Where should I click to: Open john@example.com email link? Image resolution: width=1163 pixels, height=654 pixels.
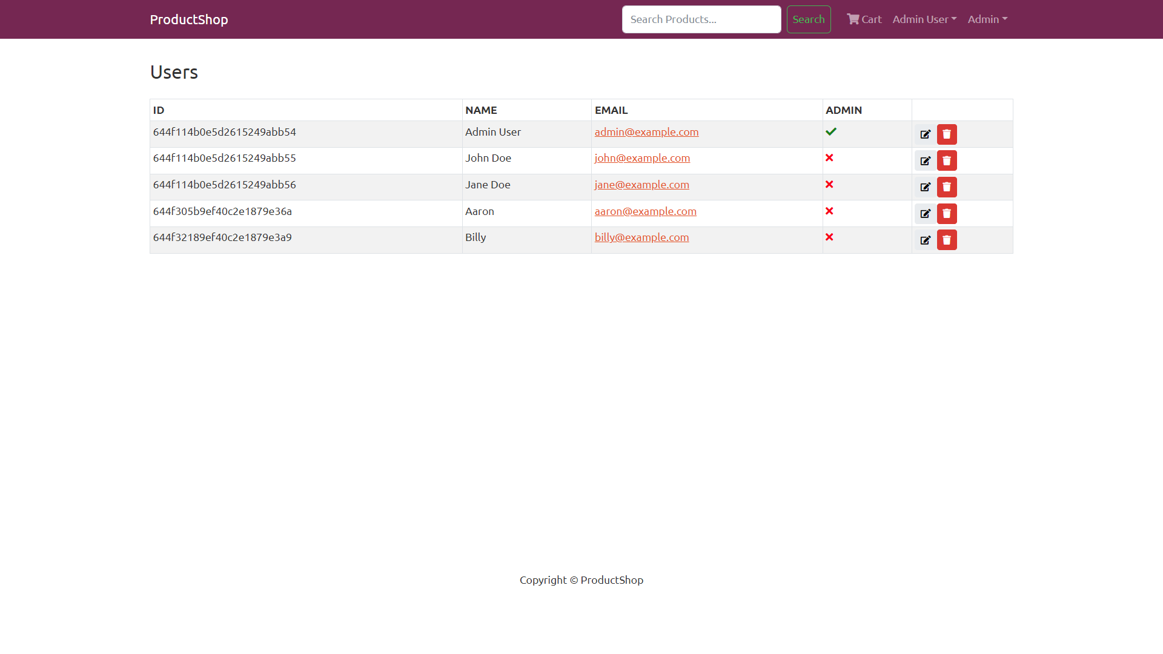(x=642, y=158)
